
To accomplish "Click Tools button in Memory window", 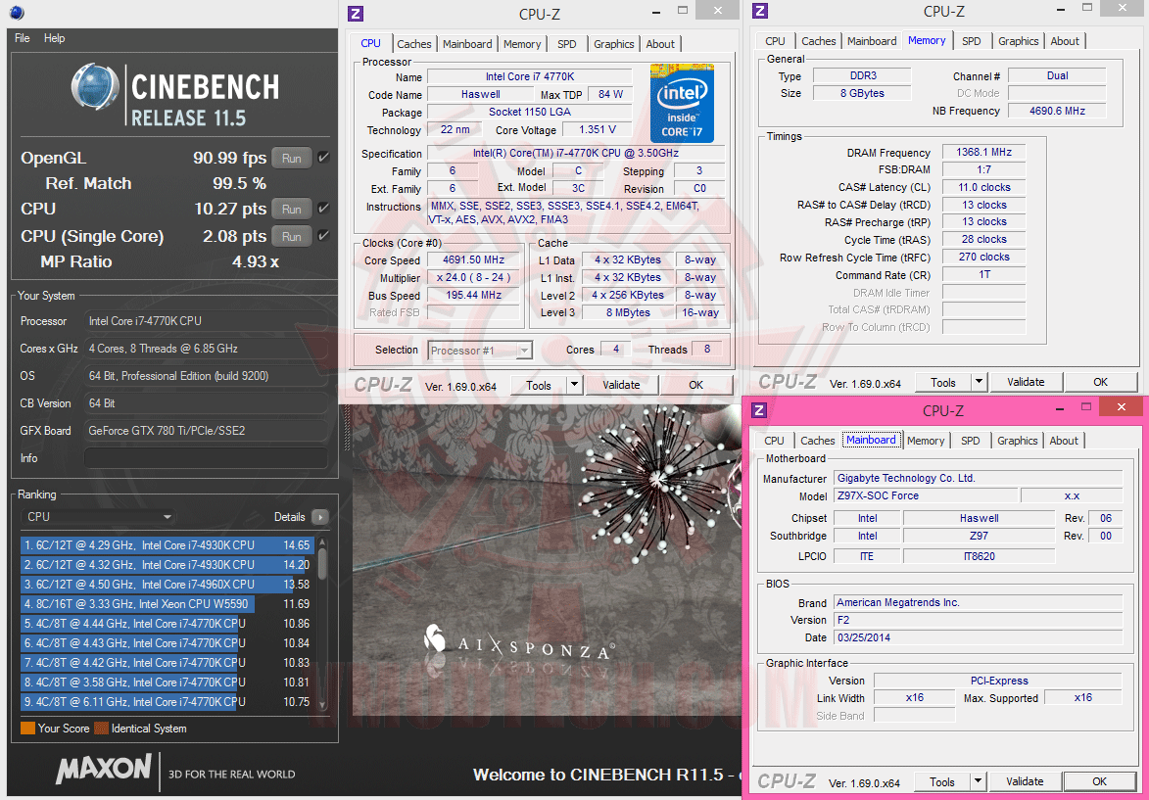I will pyautogui.click(x=943, y=383).
